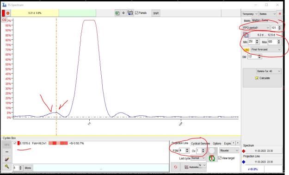Viewport: 289px width, 175px height.
Task: Open the Temporary dropdown
Action: tap(250, 14)
